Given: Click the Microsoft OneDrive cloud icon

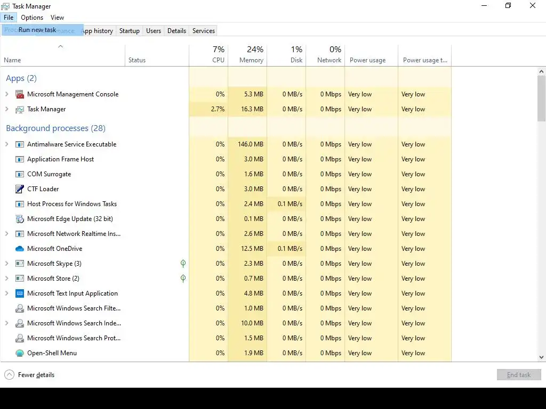Looking at the screenshot, I should tap(20, 249).
